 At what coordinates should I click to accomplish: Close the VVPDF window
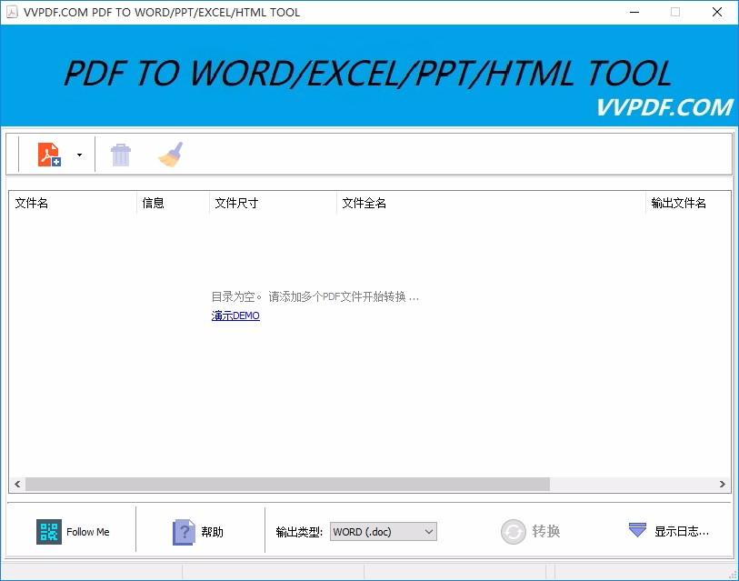[x=716, y=12]
